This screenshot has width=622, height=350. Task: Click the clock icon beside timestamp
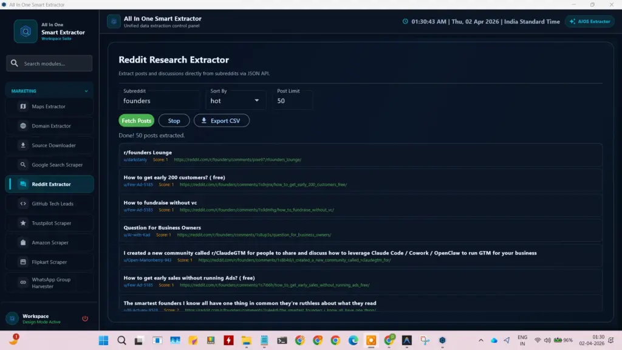(x=405, y=21)
